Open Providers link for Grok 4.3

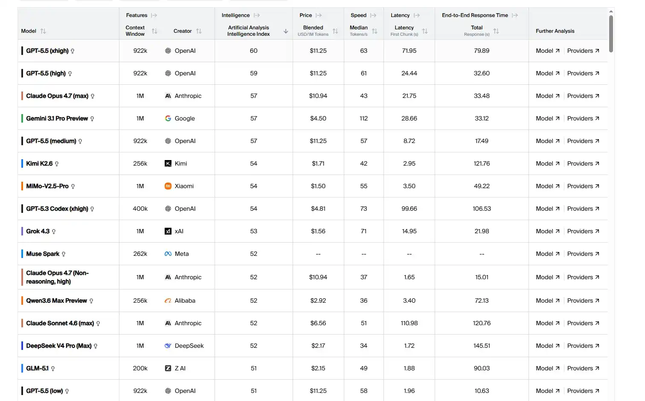click(x=583, y=231)
